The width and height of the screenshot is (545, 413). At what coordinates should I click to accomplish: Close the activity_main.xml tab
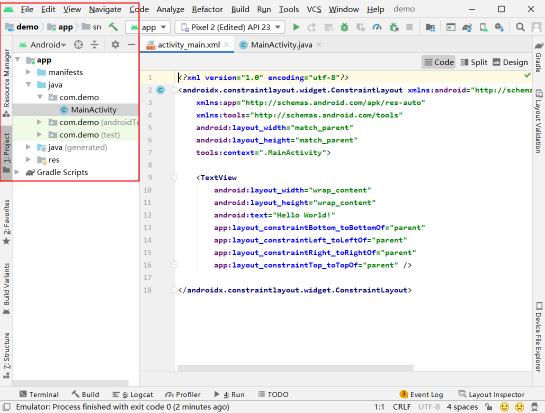pyautogui.click(x=226, y=44)
